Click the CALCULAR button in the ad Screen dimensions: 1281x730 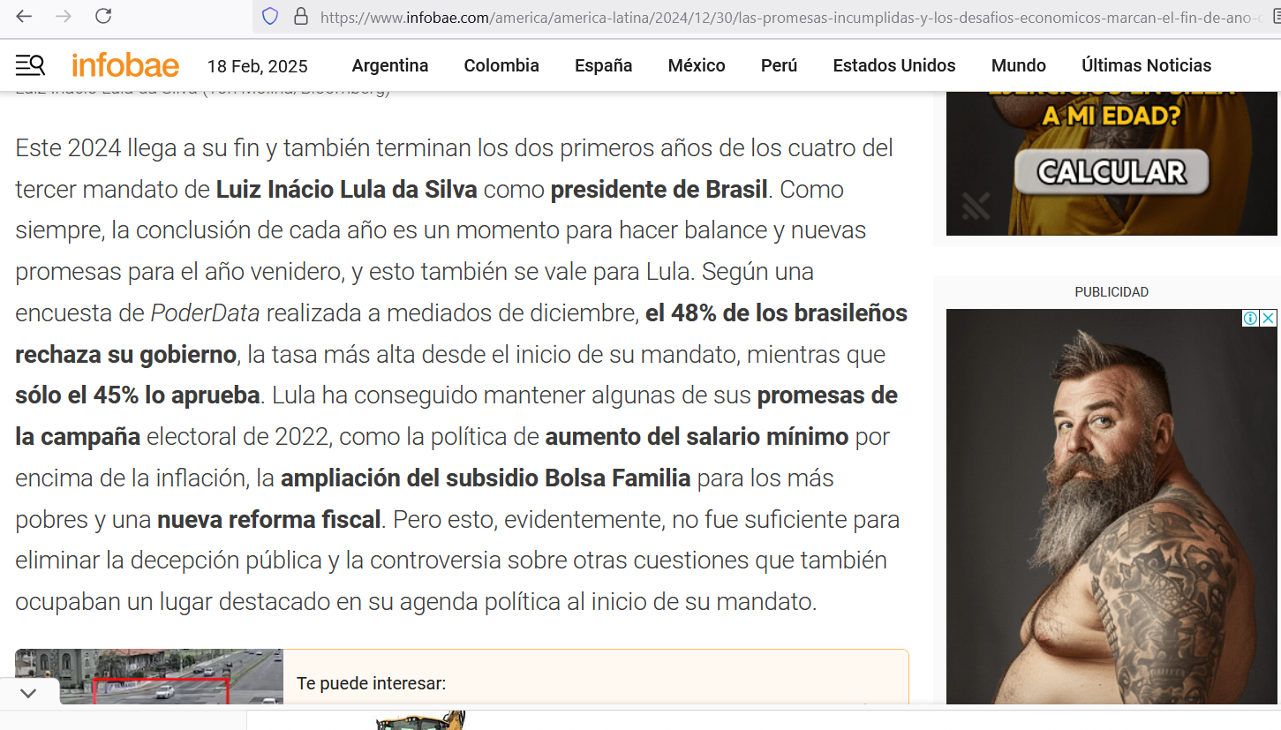click(x=1111, y=172)
